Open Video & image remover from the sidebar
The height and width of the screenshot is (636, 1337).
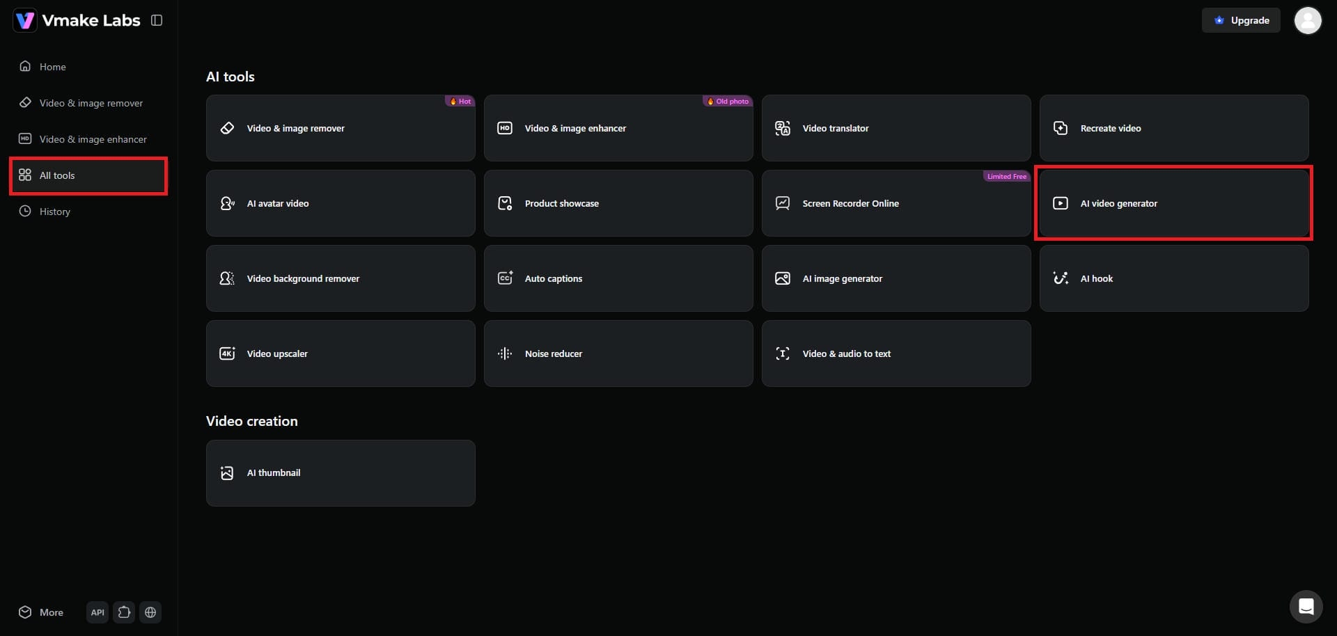click(x=88, y=103)
